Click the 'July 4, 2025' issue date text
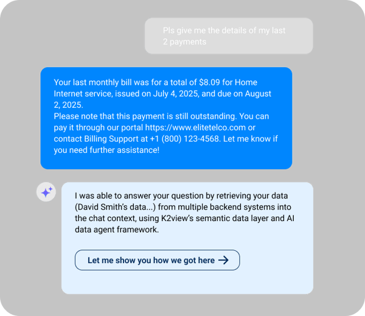 176,94
